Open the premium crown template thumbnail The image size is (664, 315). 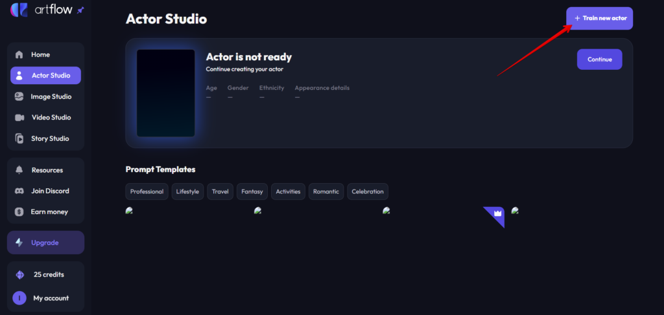tap(493, 217)
